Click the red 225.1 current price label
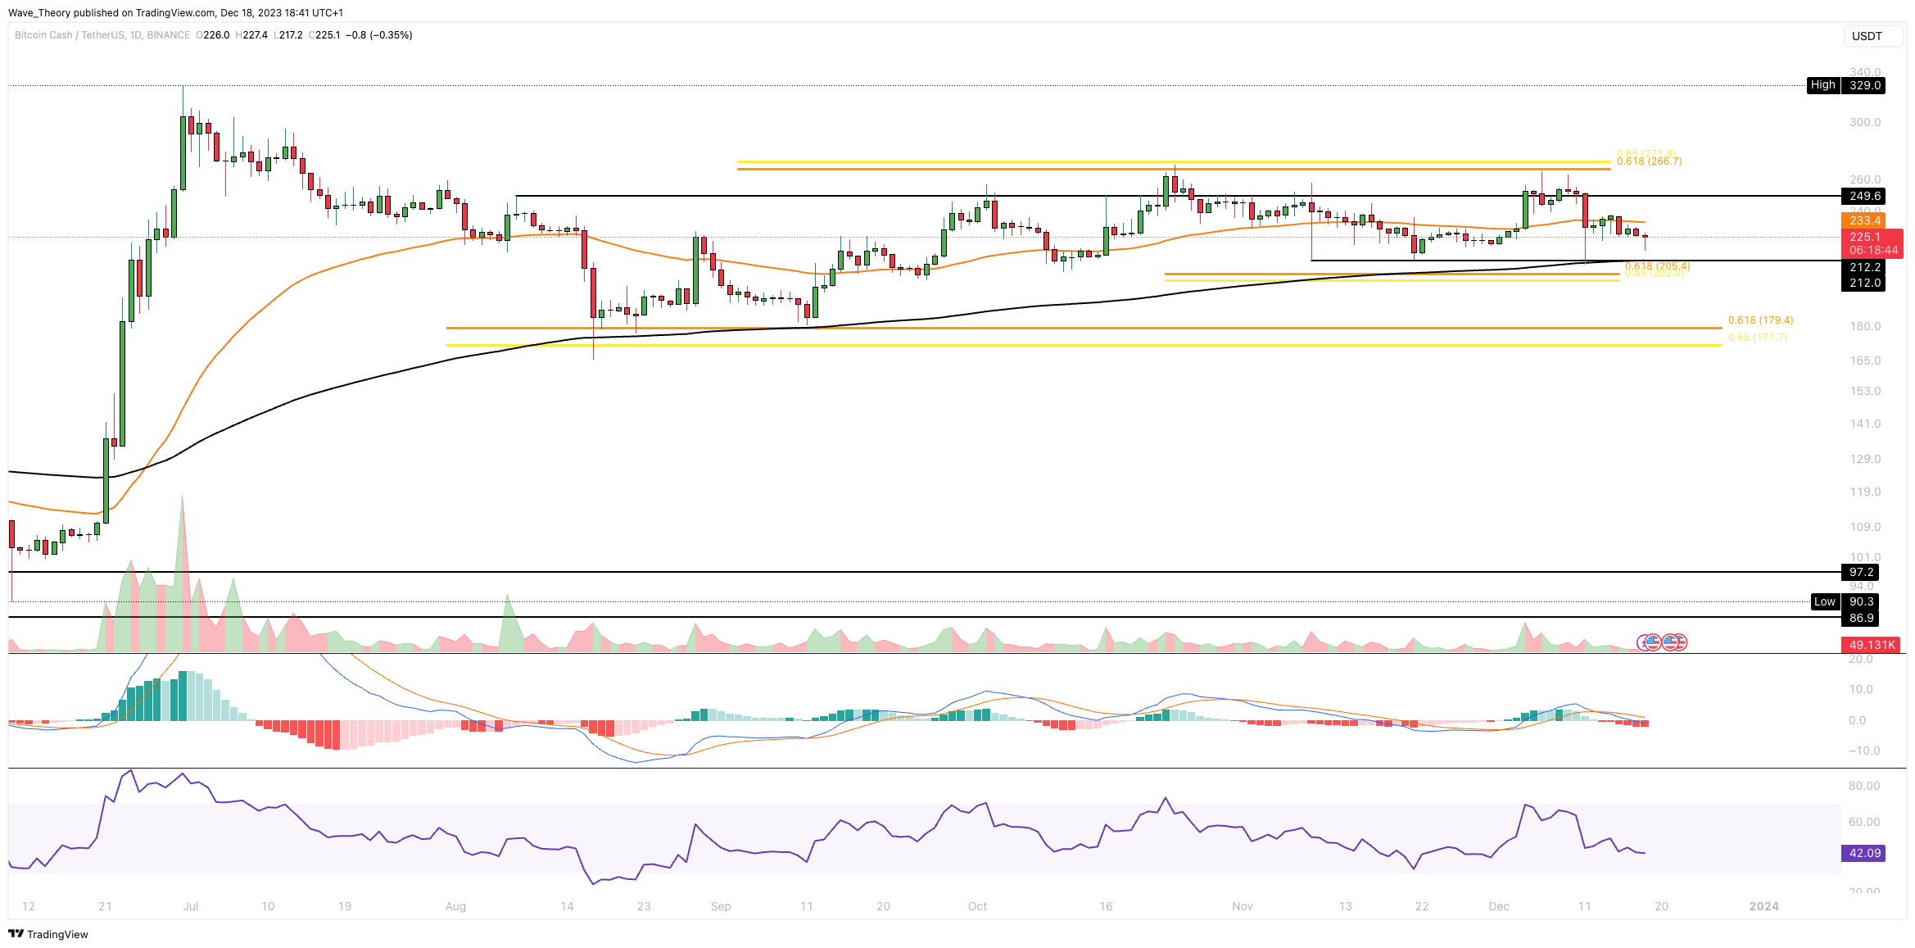Viewport: 1915px width, 948px height. point(1864,237)
